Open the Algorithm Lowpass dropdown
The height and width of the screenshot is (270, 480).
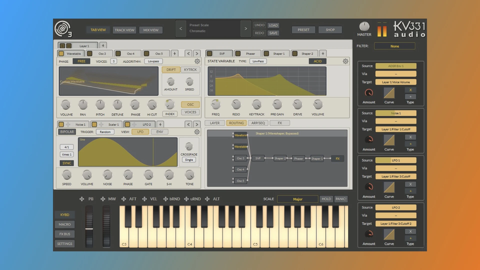[x=153, y=61]
